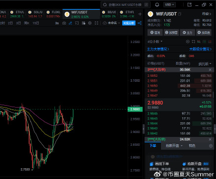Screen dimensions: 216x179
Task: Close the 大托单 24.52K row
Action: point(210,139)
